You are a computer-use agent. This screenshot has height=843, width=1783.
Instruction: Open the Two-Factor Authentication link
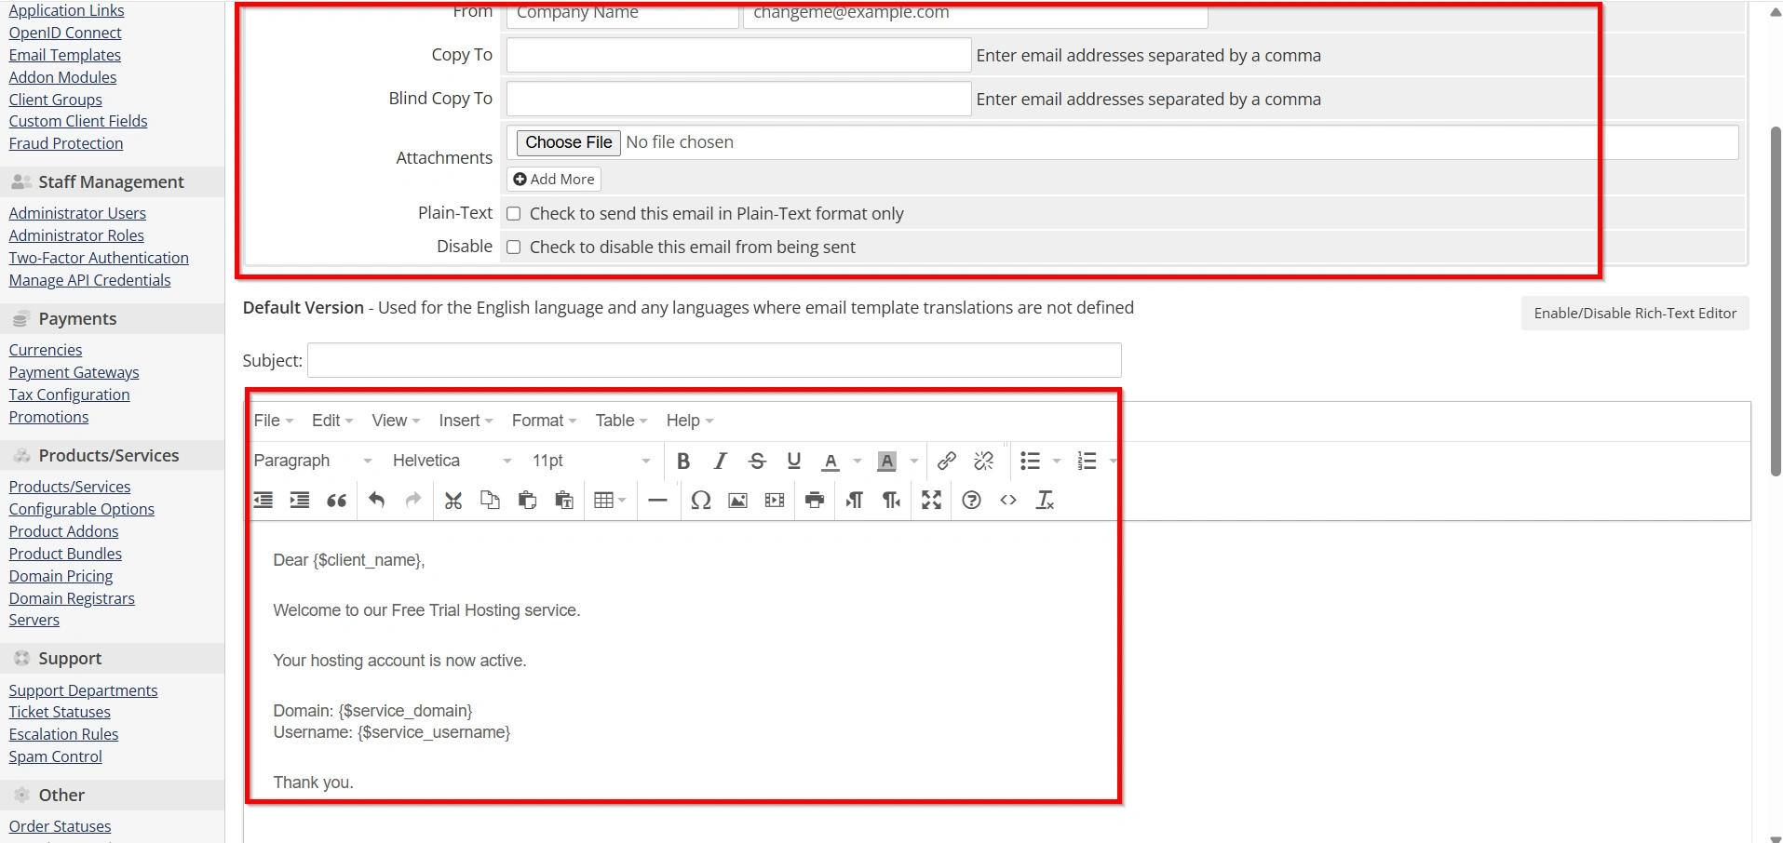click(99, 258)
